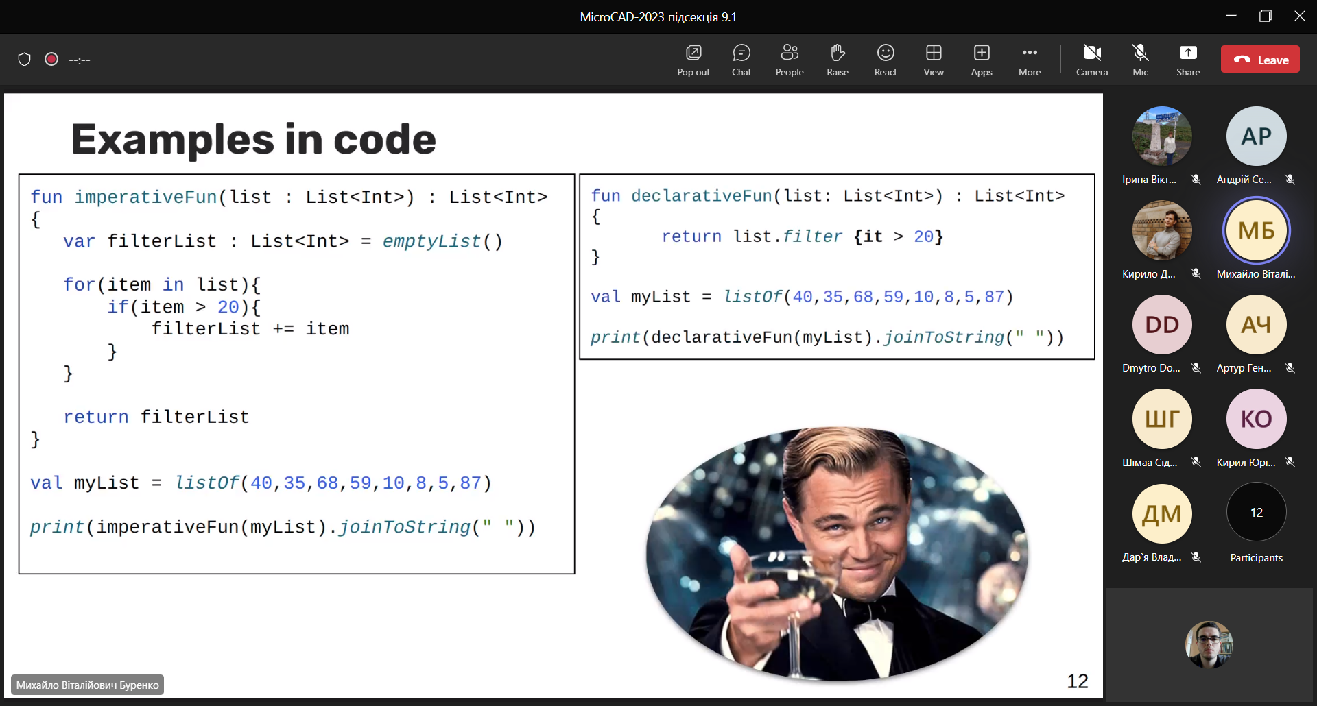Open the React emoji picker

(x=886, y=60)
